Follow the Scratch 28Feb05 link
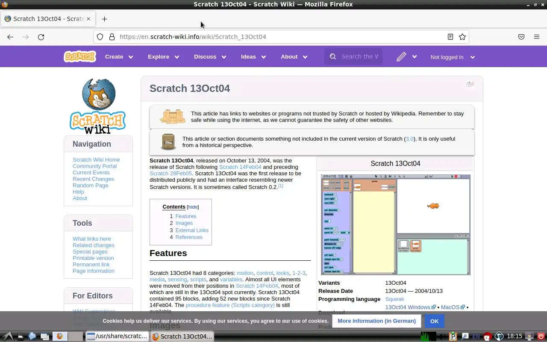 click(x=171, y=173)
